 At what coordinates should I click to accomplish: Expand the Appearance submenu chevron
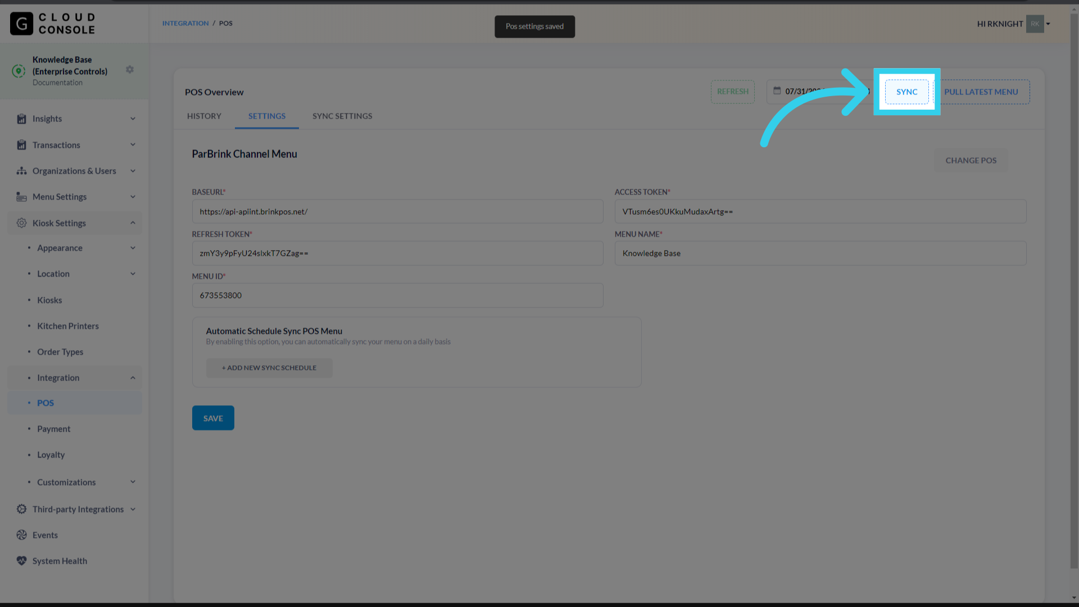(133, 248)
